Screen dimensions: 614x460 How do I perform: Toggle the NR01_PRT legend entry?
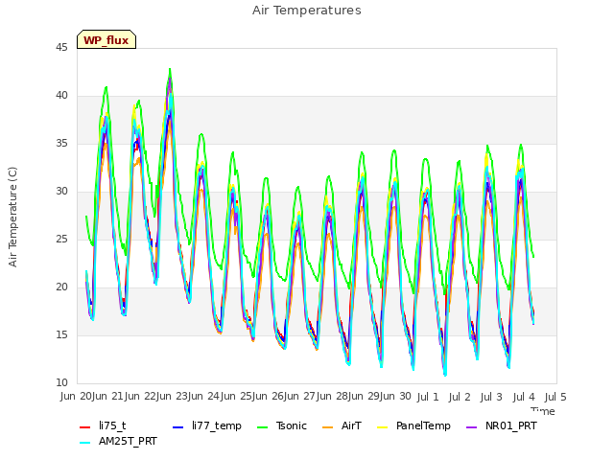tap(501, 425)
